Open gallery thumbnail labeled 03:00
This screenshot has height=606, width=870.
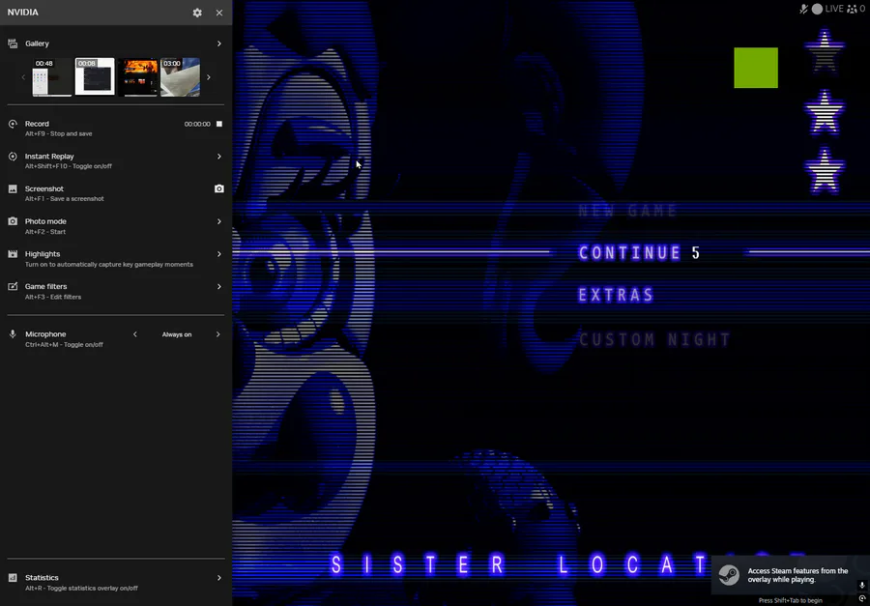(181, 77)
